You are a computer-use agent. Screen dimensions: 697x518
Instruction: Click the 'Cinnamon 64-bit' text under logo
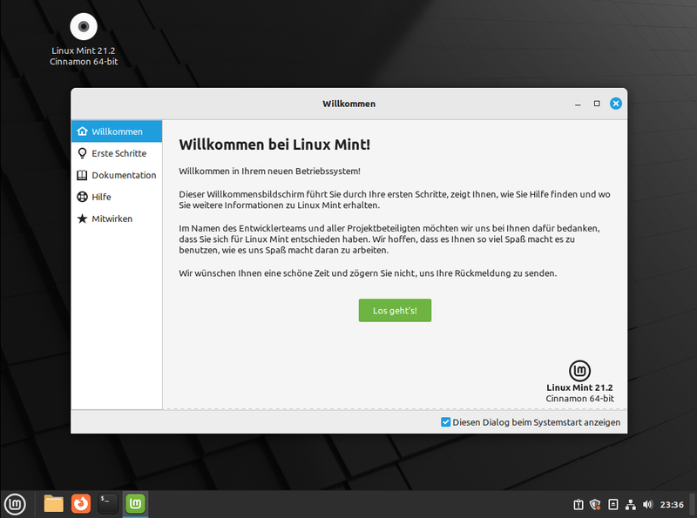(x=579, y=399)
